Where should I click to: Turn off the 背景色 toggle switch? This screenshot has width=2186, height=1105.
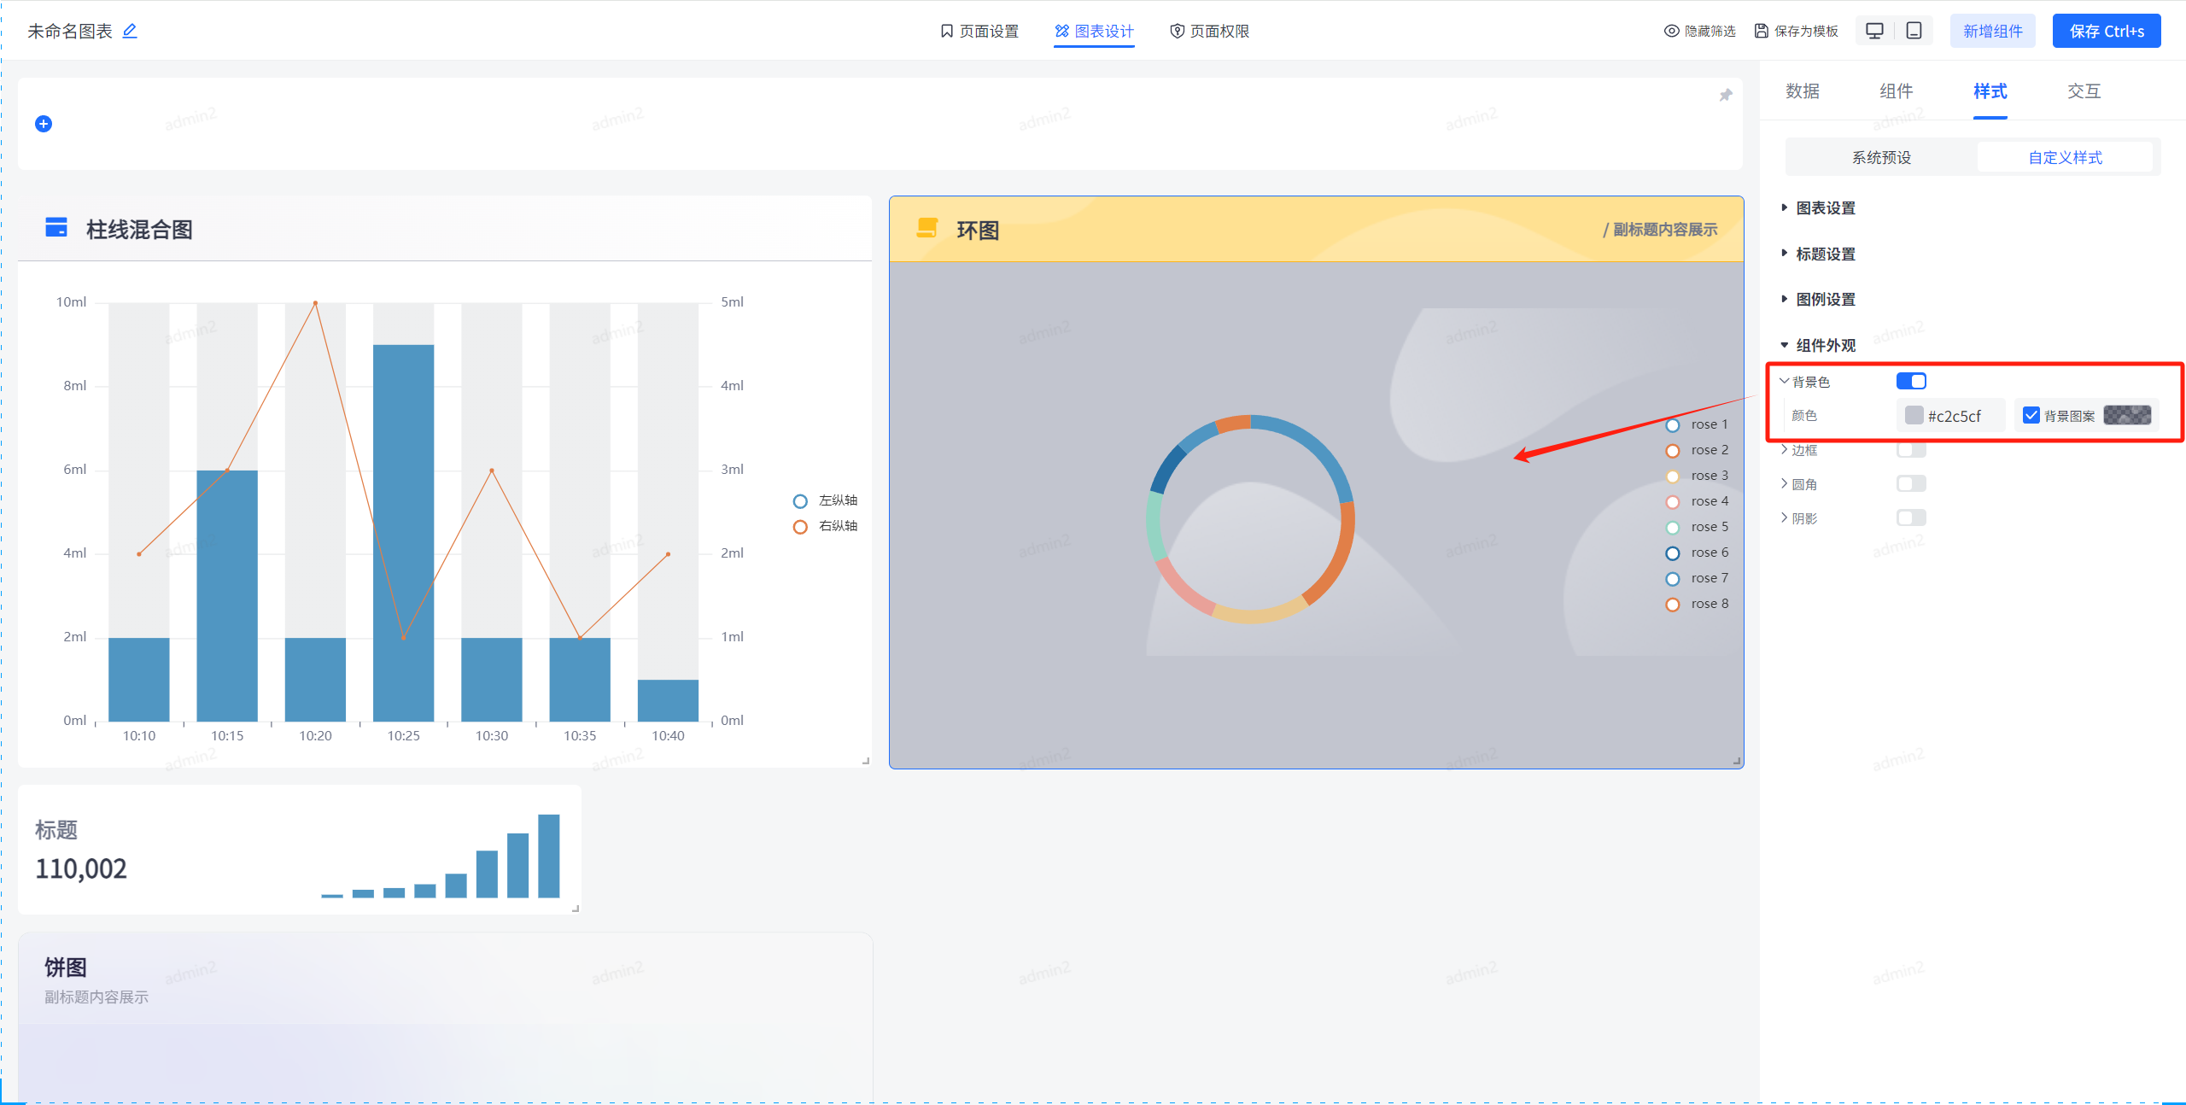coord(1911,381)
